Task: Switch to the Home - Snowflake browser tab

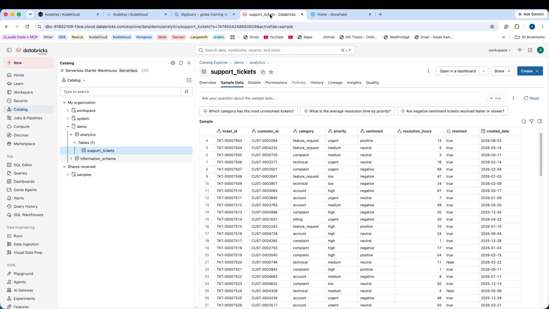Action: 340,14
